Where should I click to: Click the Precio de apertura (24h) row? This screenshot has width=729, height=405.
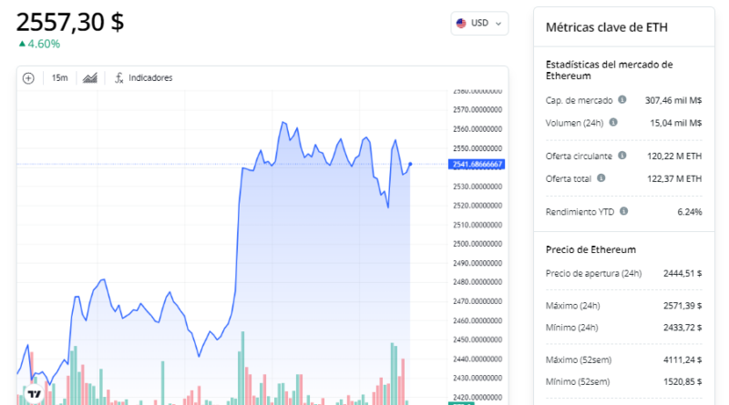pos(623,272)
